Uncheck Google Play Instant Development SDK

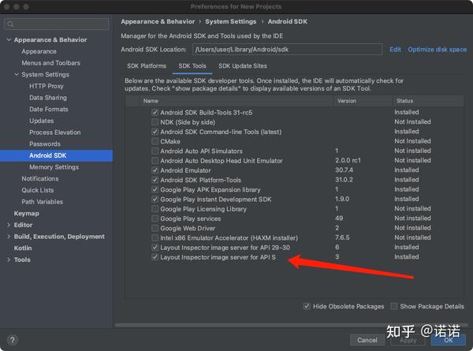(x=155, y=200)
